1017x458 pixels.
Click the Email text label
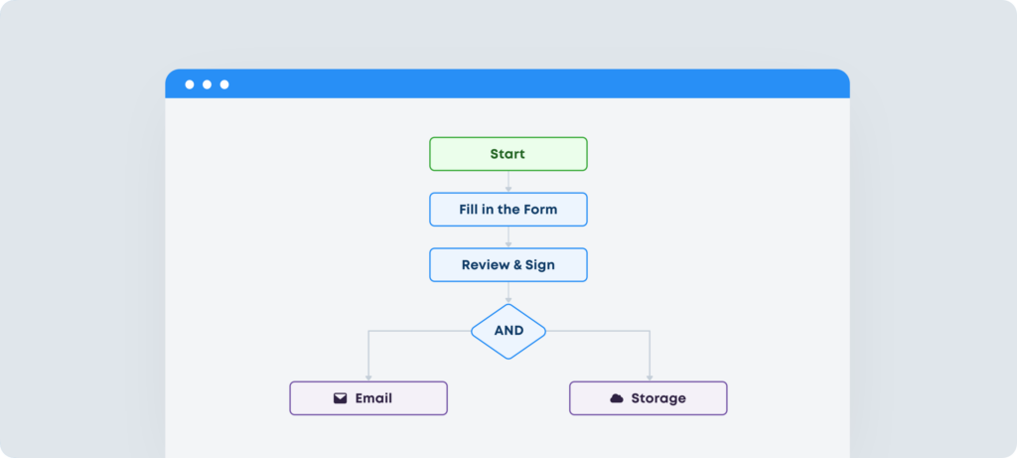[373, 398]
